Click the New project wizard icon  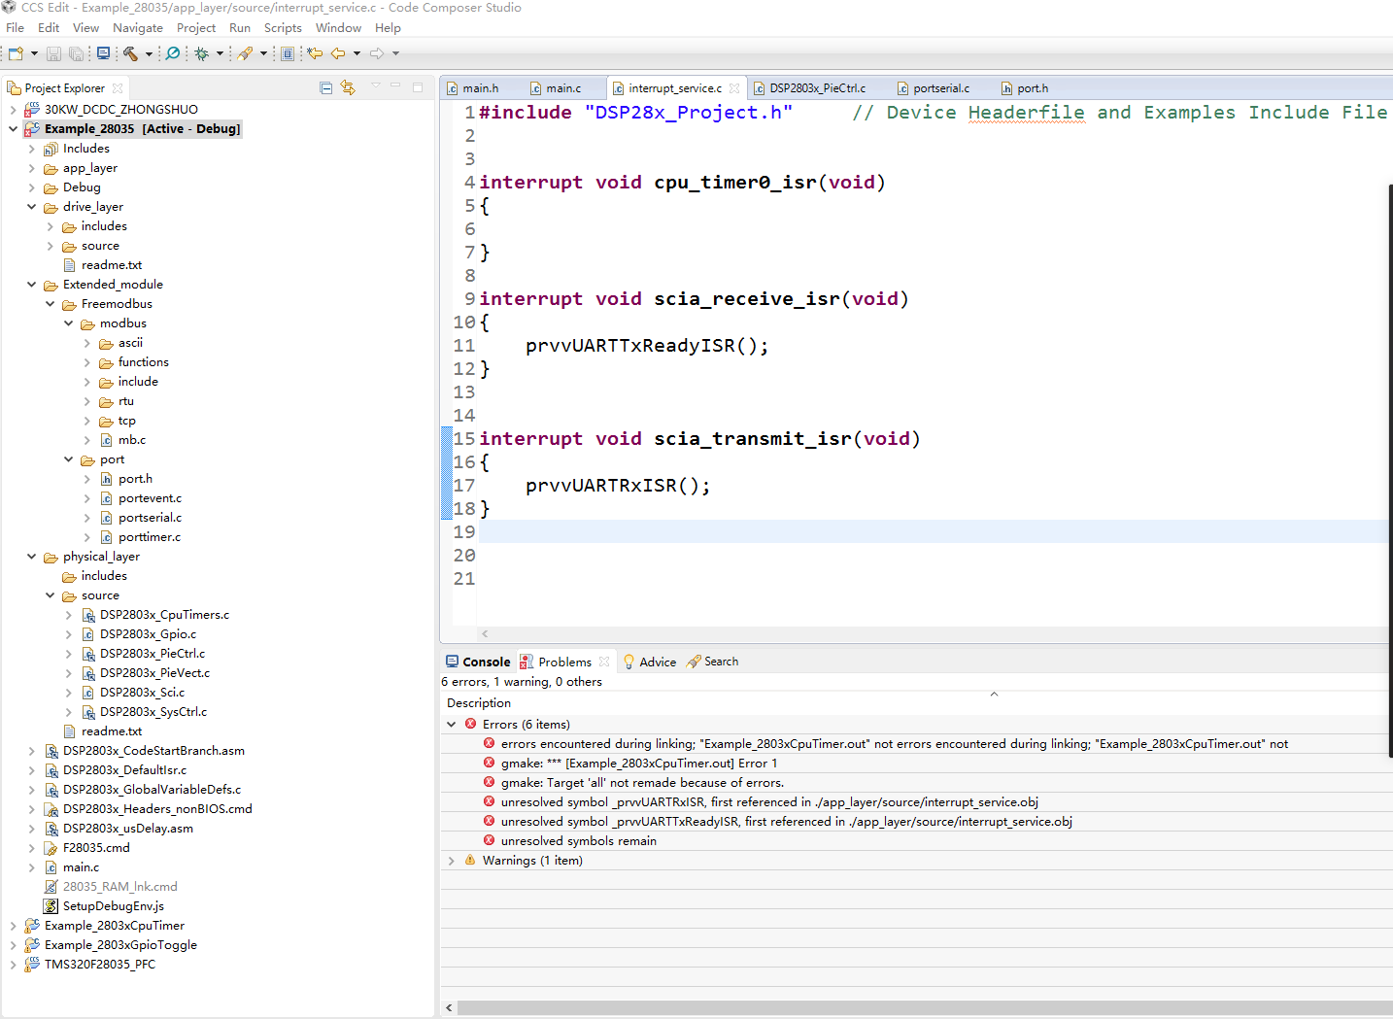point(16,53)
